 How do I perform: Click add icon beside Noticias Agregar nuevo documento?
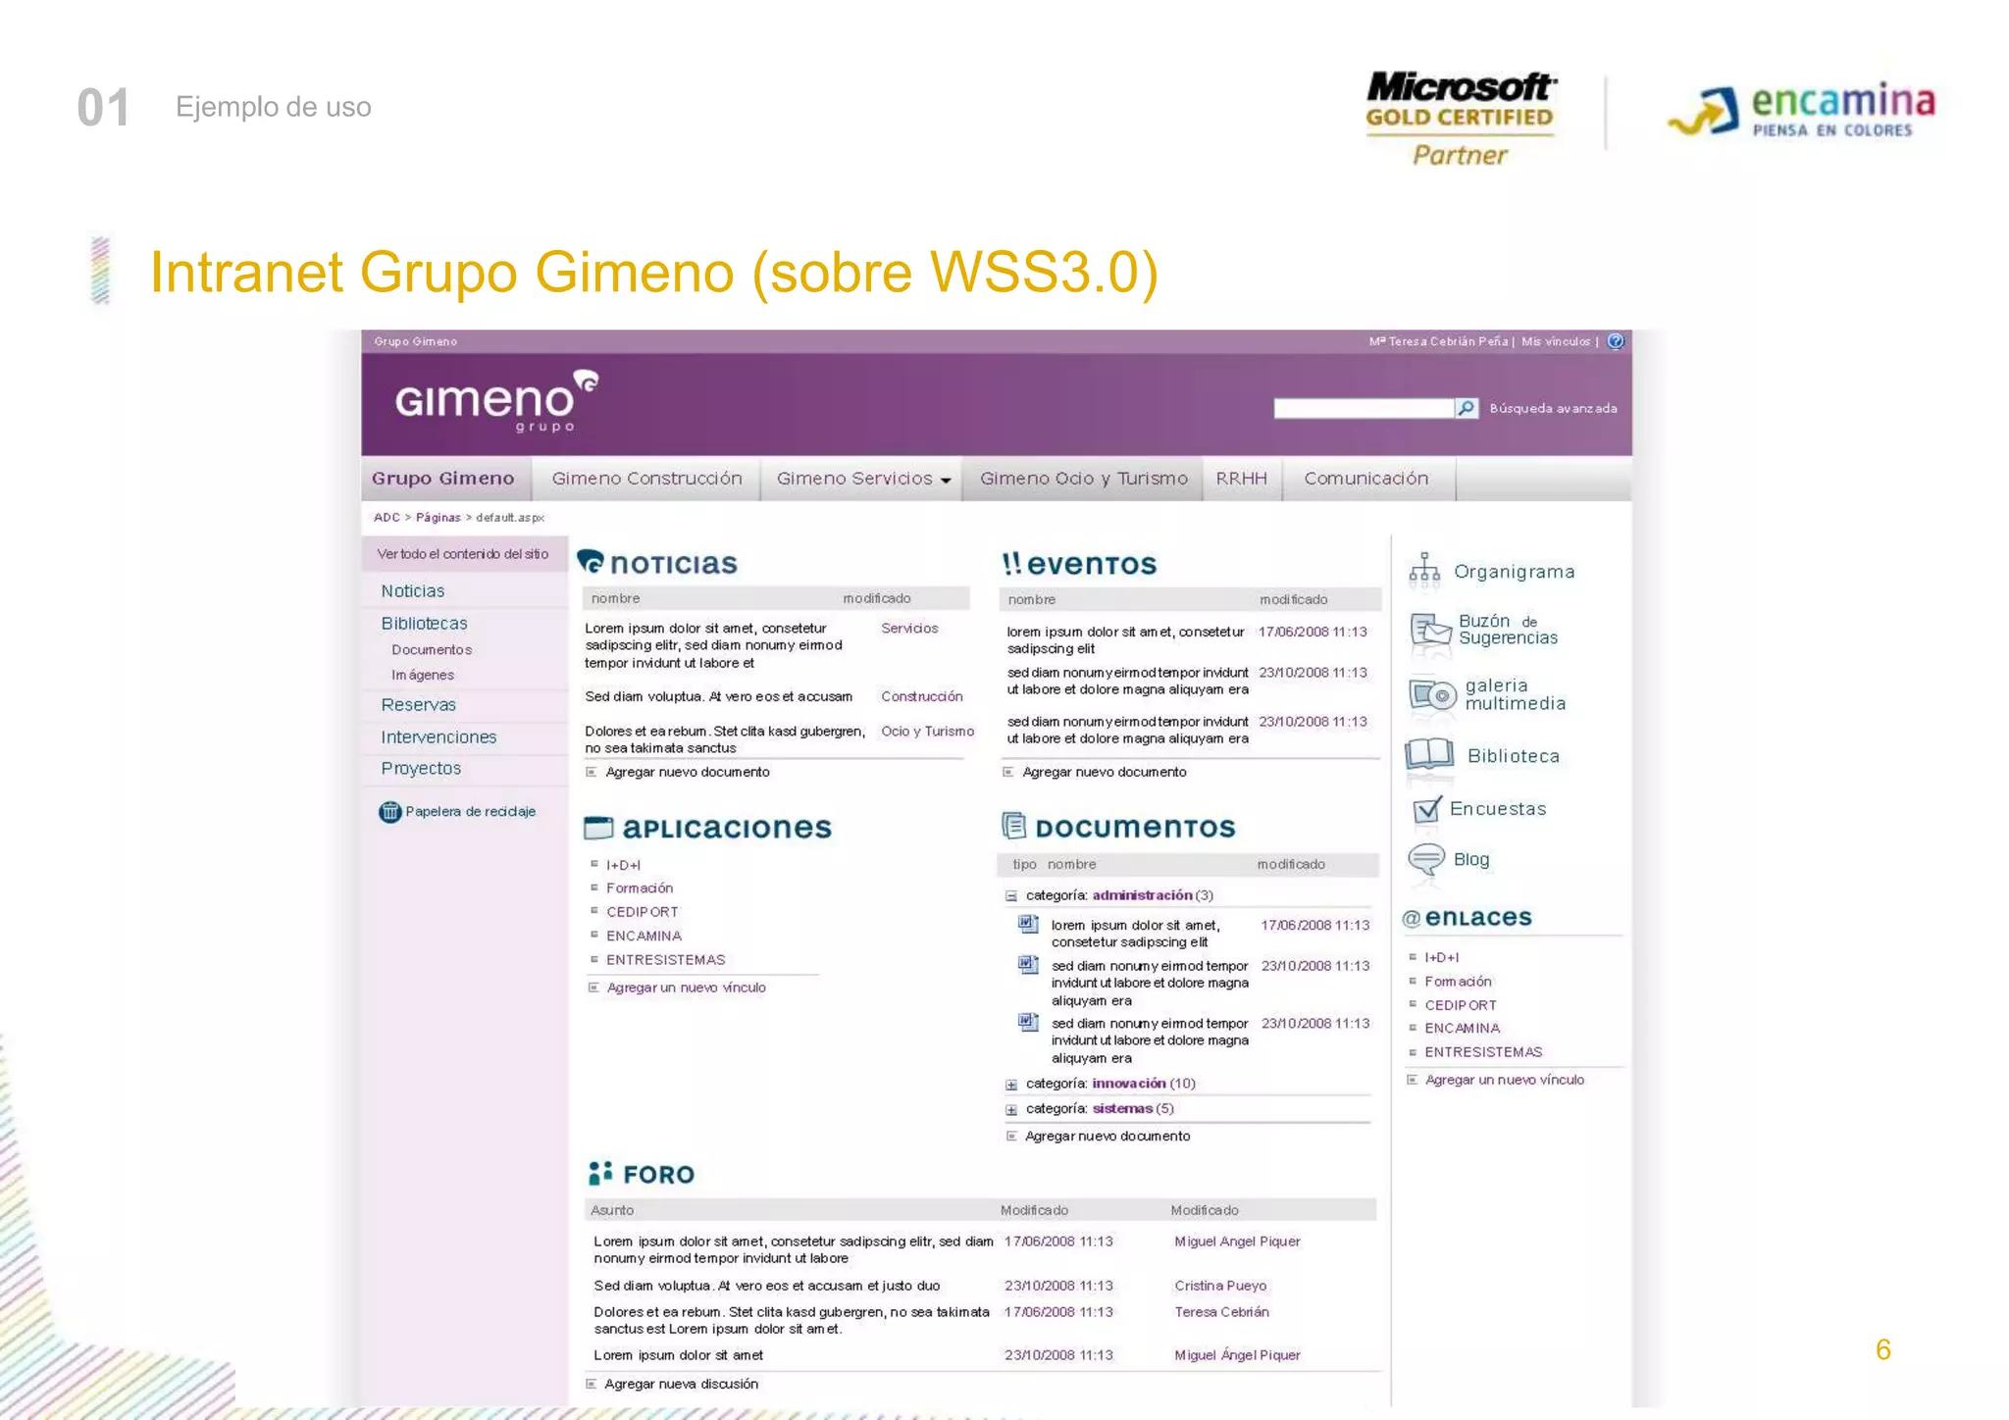(592, 772)
